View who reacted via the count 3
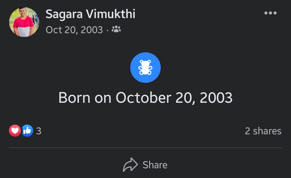 pyautogui.click(x=39, y=131)
